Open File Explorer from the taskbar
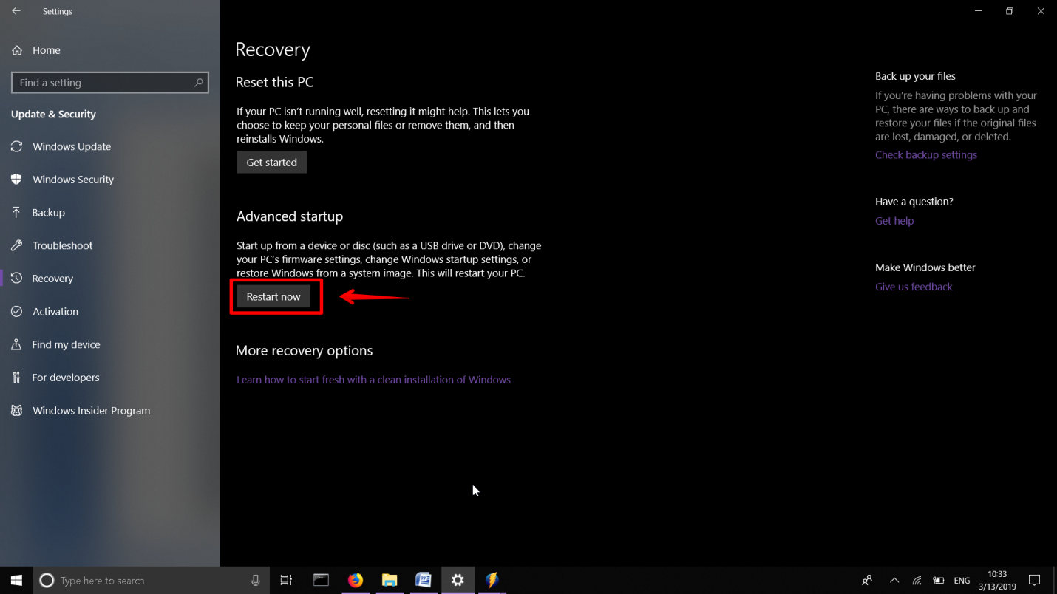1057x594 pixels. click(x=390, y=581)
